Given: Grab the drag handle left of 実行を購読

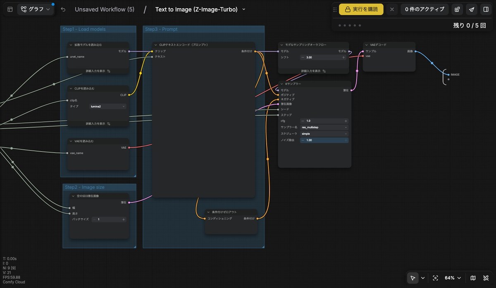Looking at the screenshot, I should click(335, 9).
